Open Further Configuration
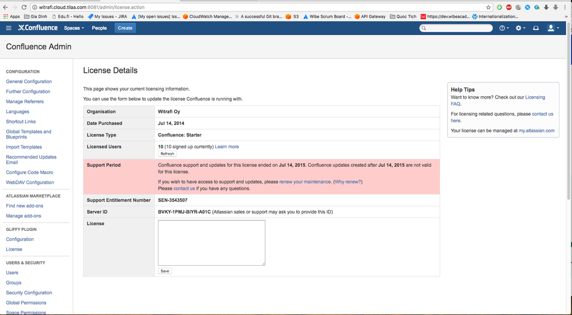 tap(28, 92)
